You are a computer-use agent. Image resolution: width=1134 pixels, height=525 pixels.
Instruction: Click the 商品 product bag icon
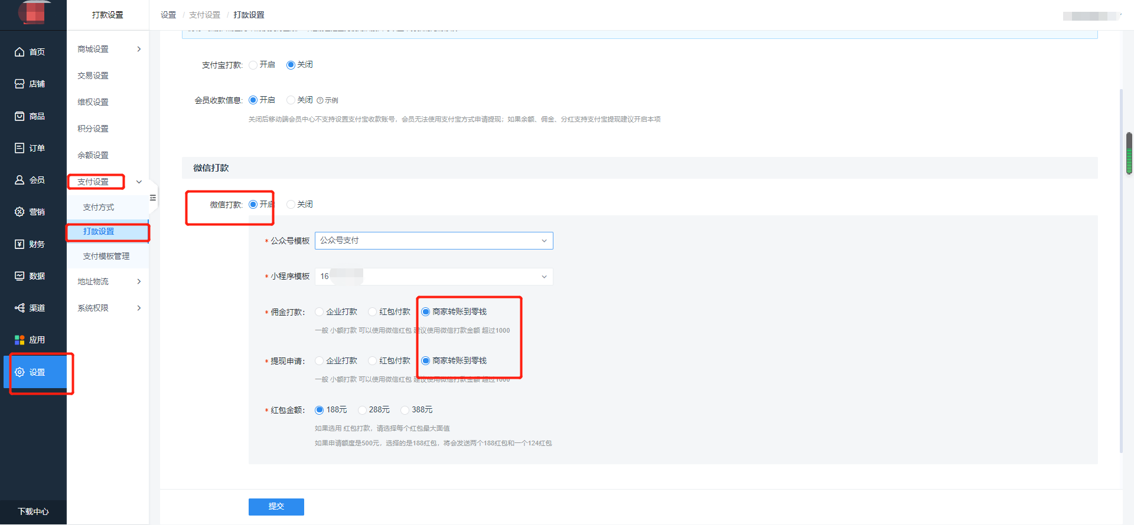19,116
